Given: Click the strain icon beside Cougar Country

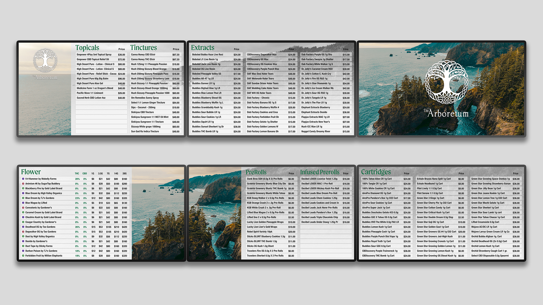Looking at the screenshot, I should [x=23, y=222].
